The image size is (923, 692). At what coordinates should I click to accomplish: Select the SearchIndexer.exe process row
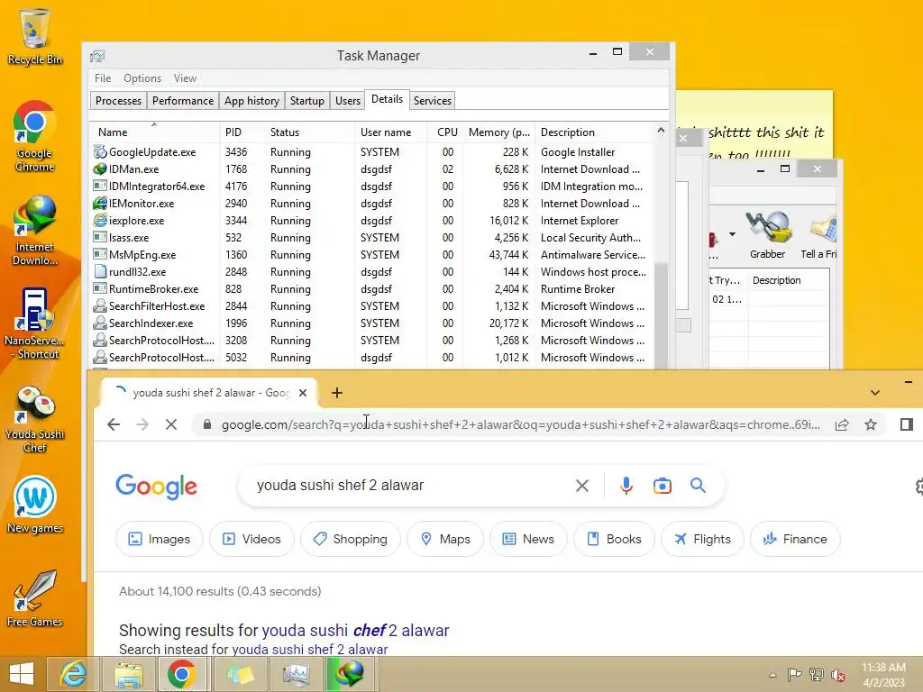click(371, 323)
